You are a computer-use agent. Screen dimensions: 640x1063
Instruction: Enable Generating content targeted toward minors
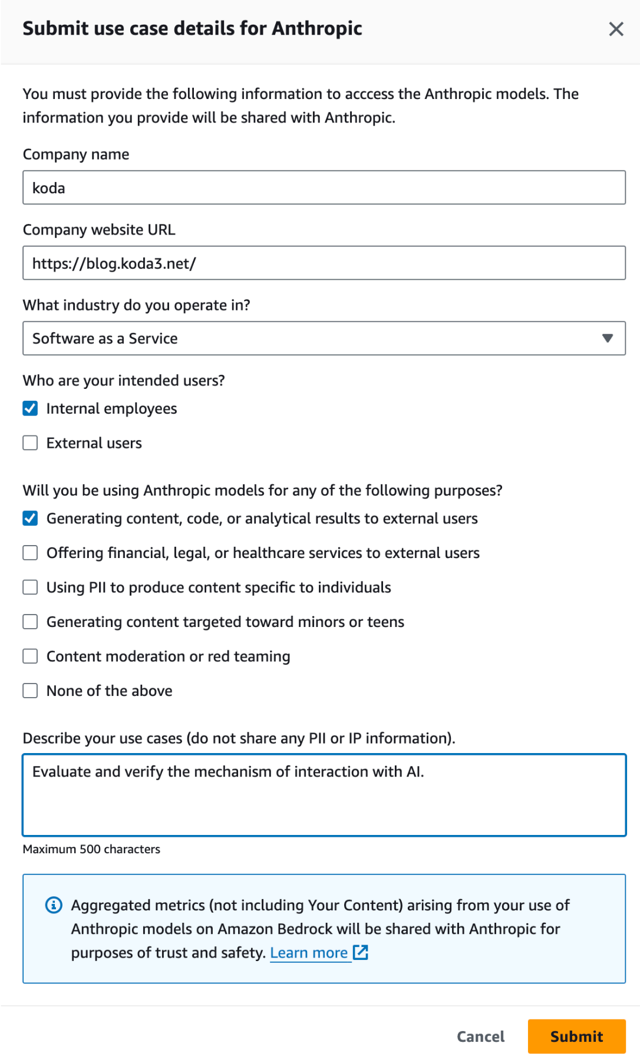(x=29, y=622)
